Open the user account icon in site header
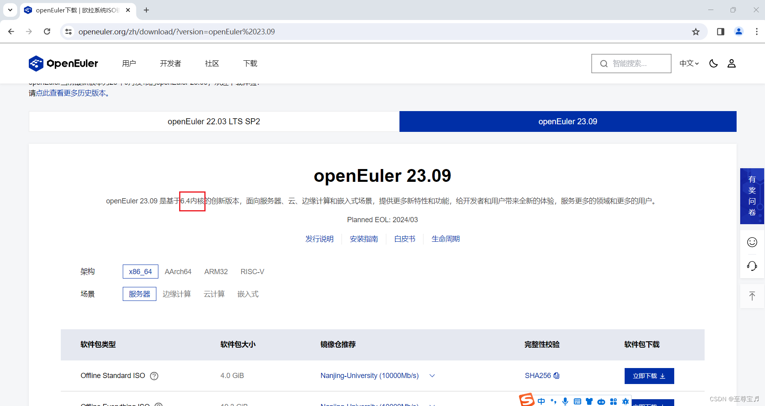The height and width of the screenshot is (406, 765). pyautogui.click(x=731, y=64)
